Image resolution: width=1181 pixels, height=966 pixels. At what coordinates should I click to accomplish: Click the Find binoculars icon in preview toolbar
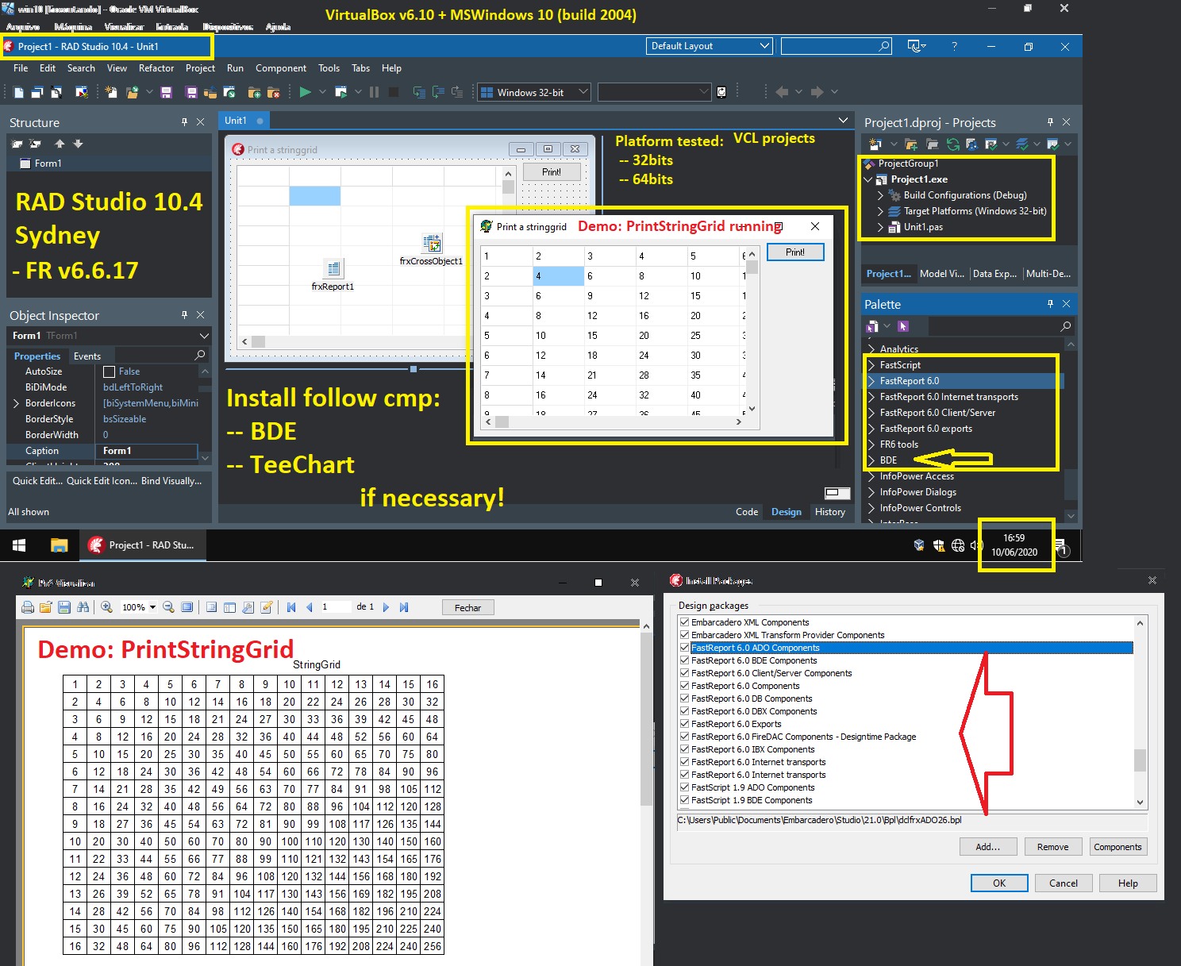(83, 607)
